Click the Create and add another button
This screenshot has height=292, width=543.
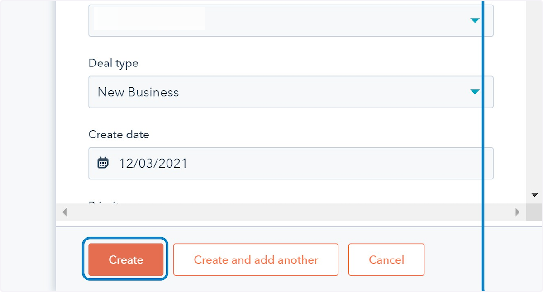pos(256,260)
